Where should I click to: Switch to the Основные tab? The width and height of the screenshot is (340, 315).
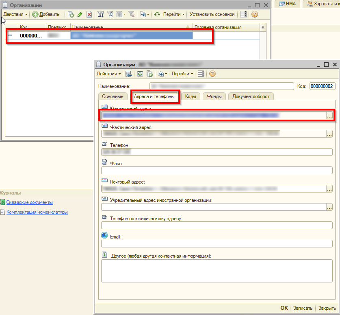pos(113,96)
